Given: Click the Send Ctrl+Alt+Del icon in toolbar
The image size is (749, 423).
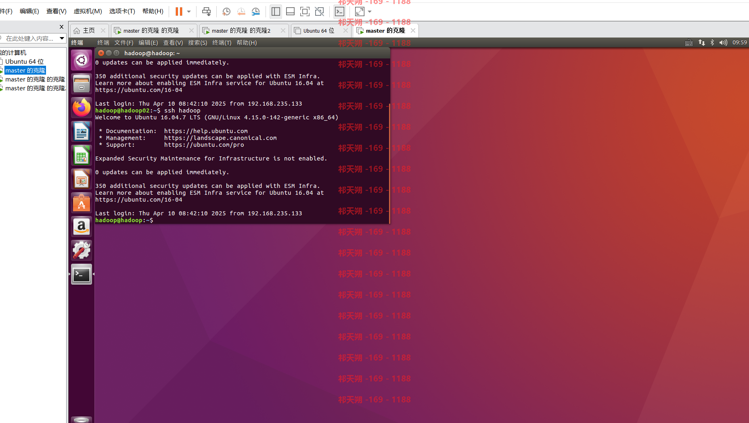Looking at the screenshot, I should 206,11.
